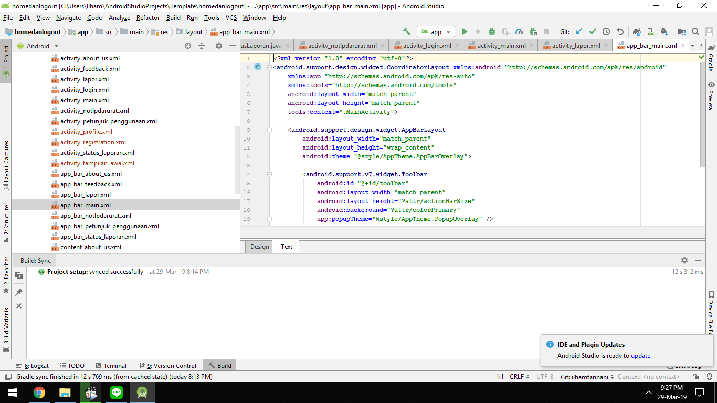Open the Version Control tool window
Image resolution: width=717 pixels, height=403 pixels.
167,366
